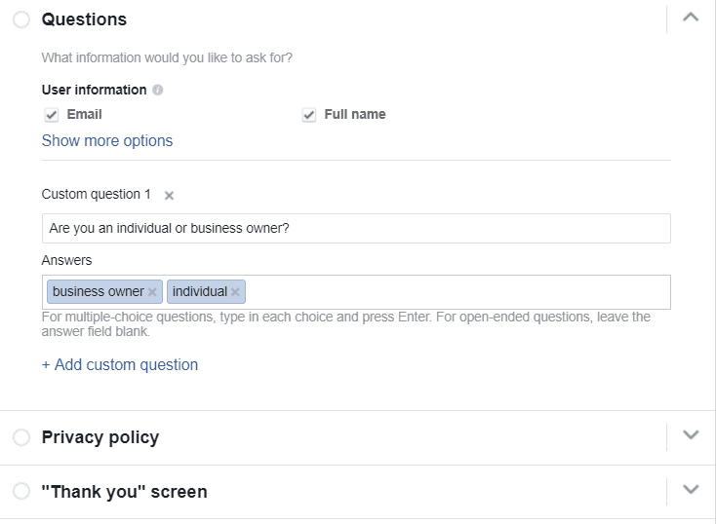Click the custom question text field
The image size is (716, 524).
(356, 228)
